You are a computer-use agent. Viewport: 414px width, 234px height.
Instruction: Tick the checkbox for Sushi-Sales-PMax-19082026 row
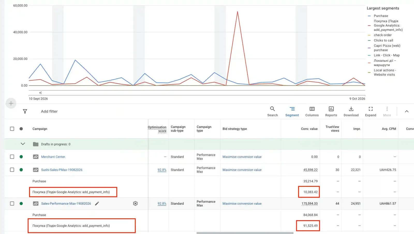pyautogui.click(x=12, y=170)
